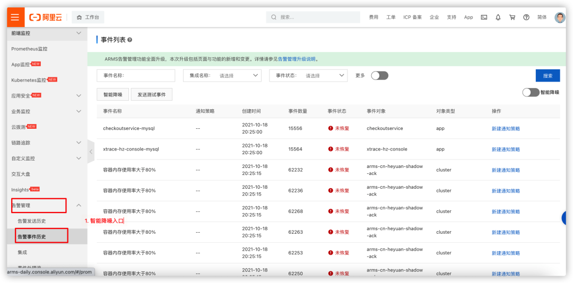Click the help icon beside 事件列表 title

(130, 40)
